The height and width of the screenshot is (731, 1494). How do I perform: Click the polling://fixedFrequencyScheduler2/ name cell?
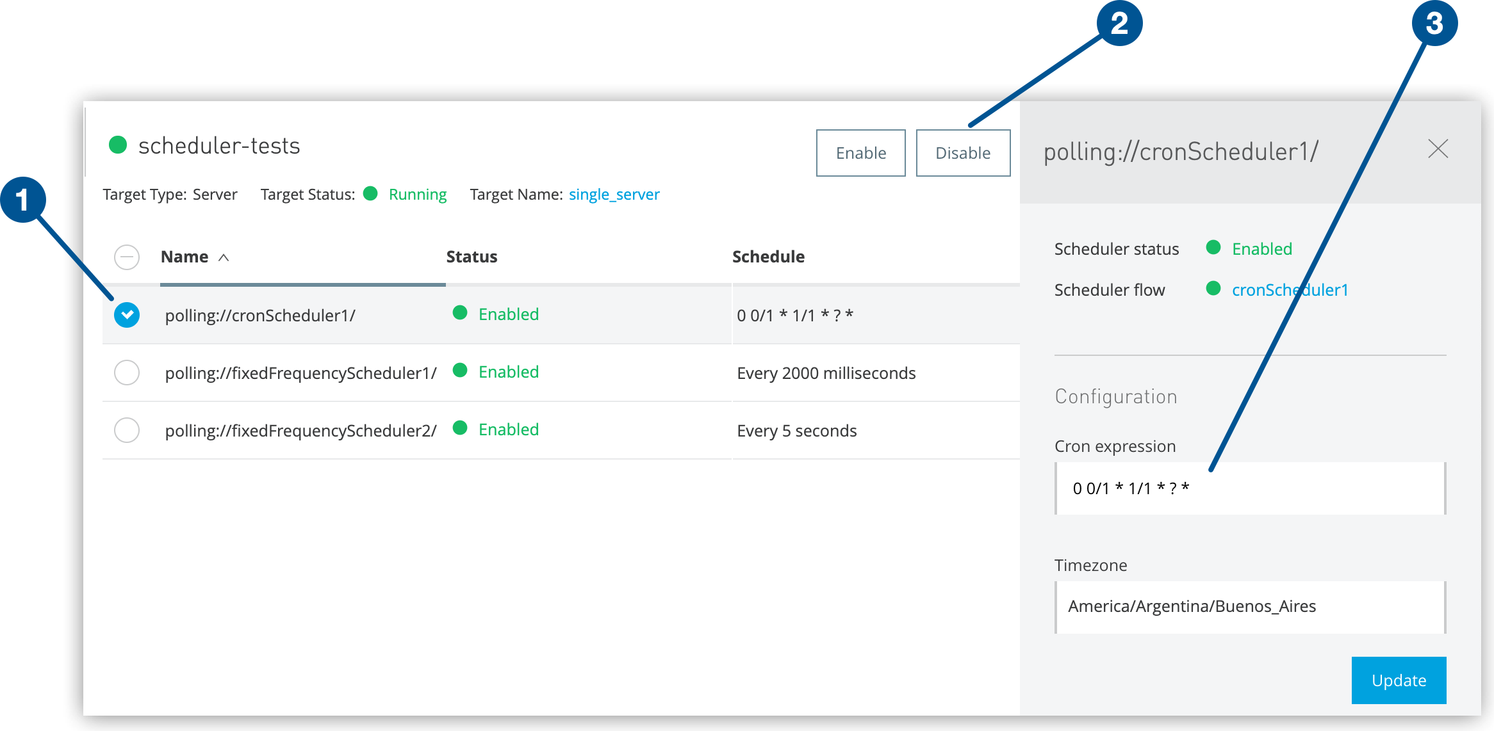(300, 431)
